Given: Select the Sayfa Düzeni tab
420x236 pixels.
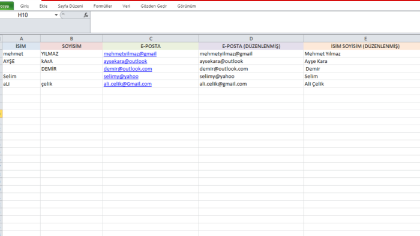Looking at the screenshot, I should [x=70, y=6].
